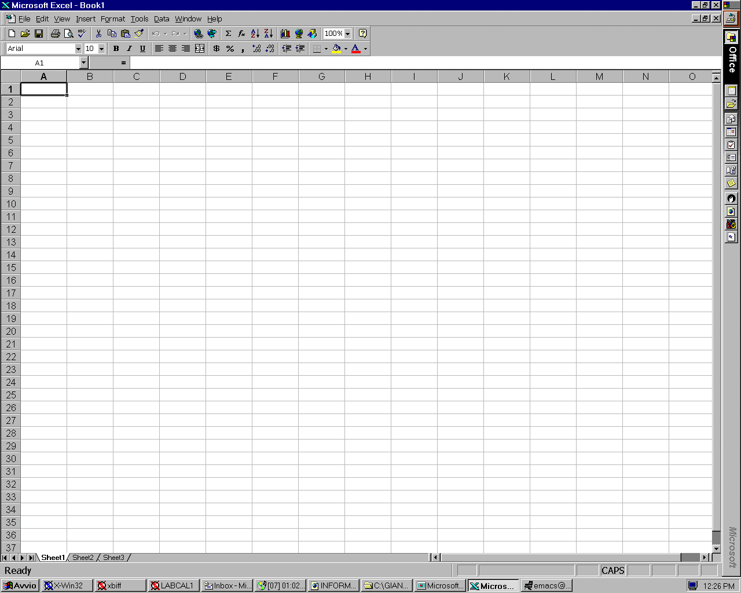
Task: Toggle Center alignment
Action: point(173,49)
